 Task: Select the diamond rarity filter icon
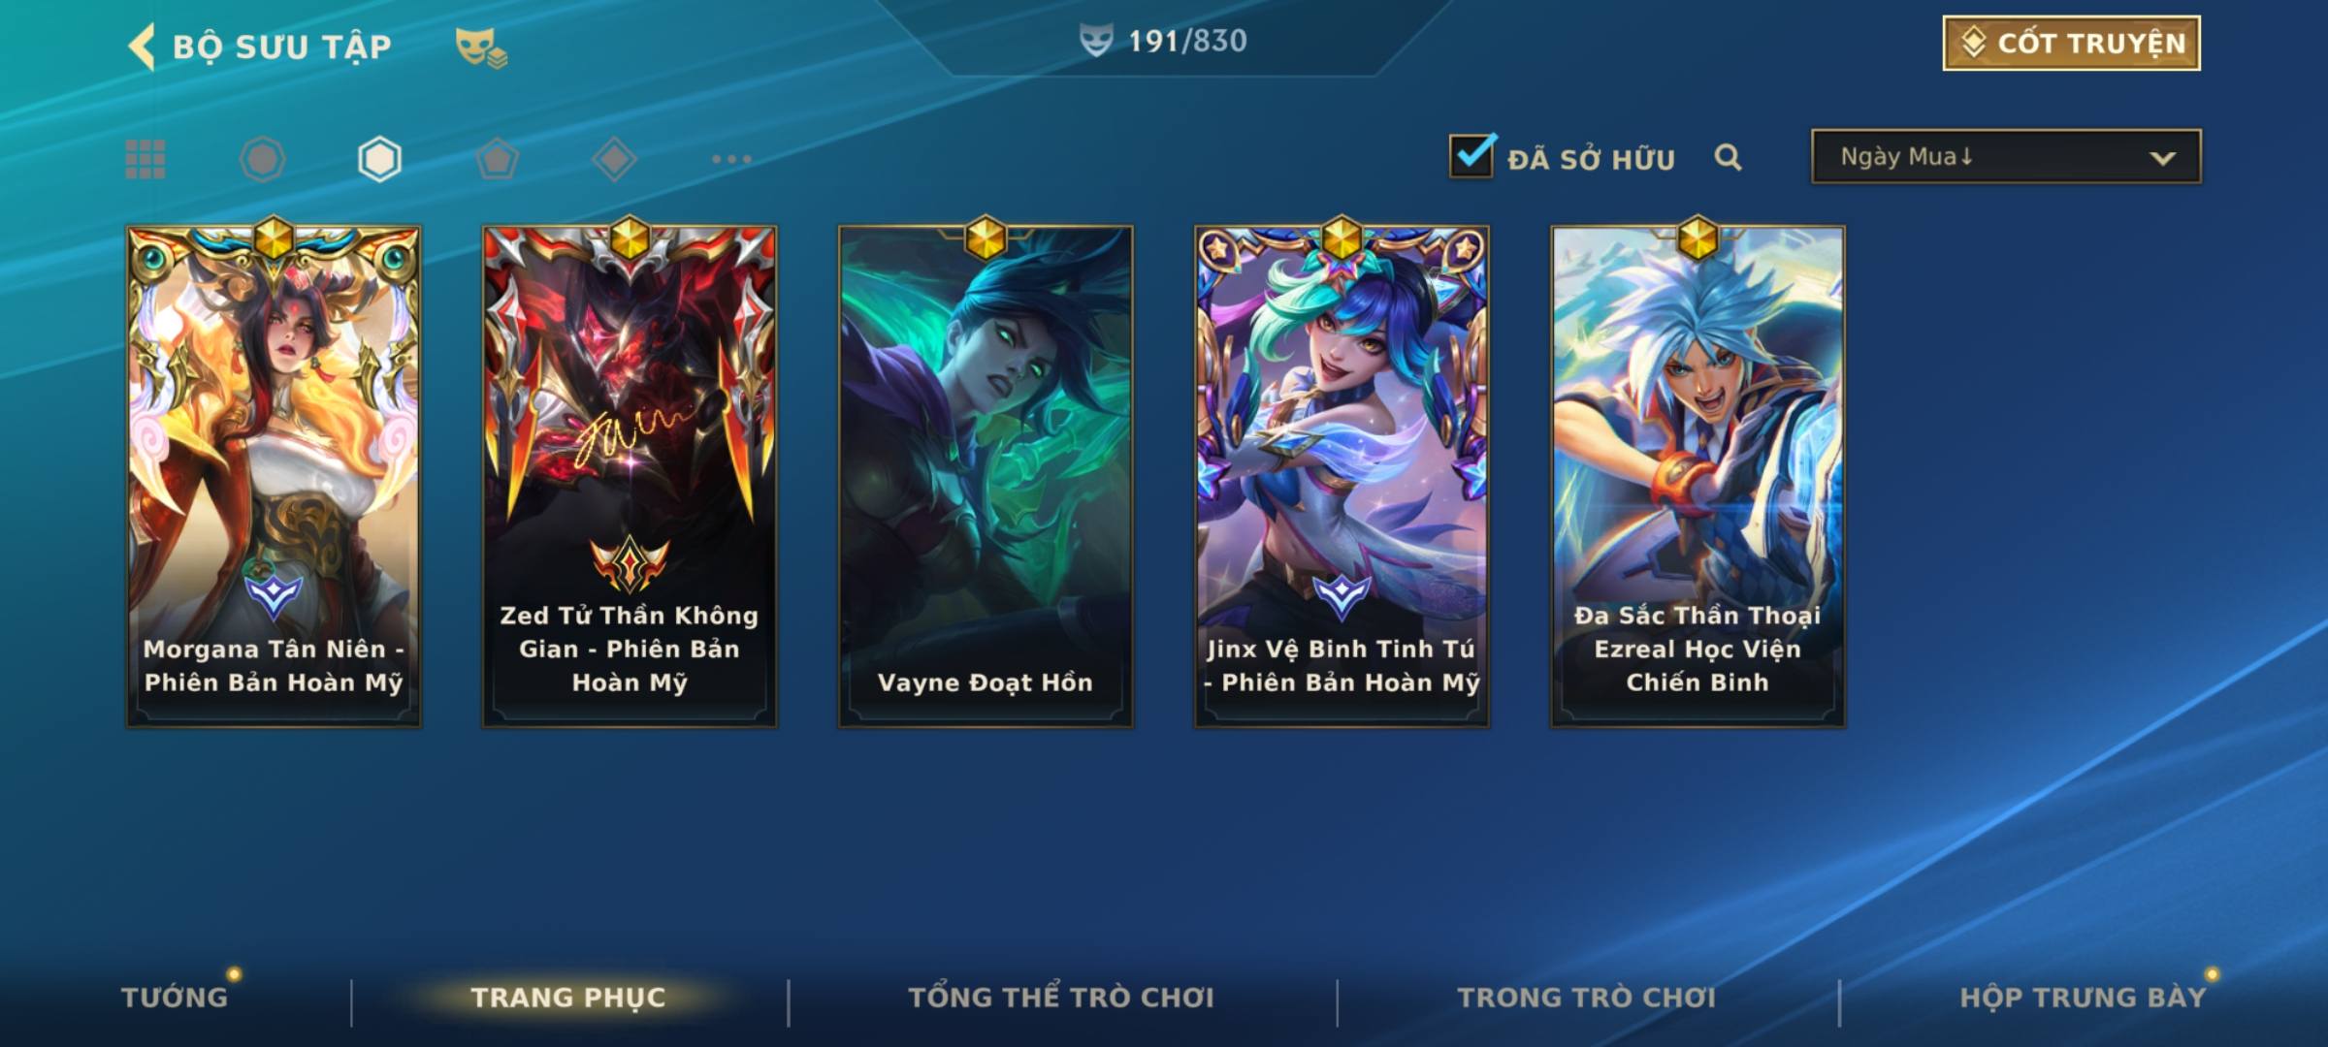click(614, 159)
